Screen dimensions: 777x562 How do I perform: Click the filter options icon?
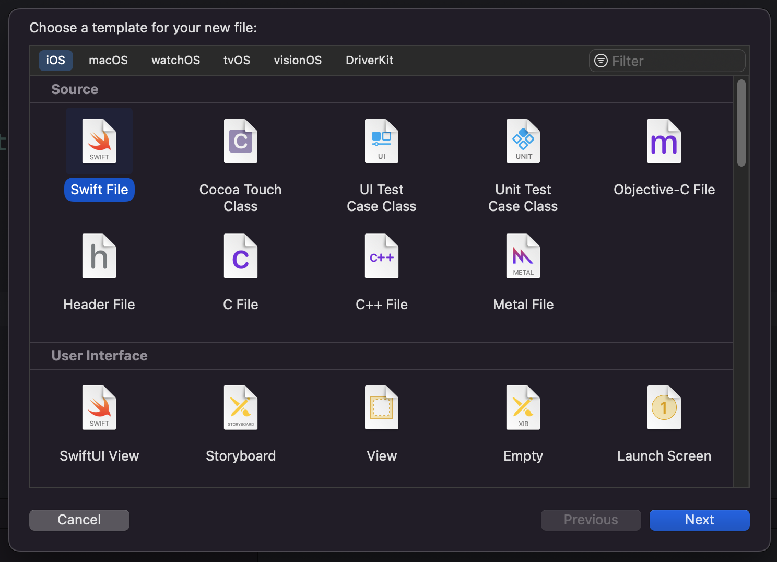601,61
